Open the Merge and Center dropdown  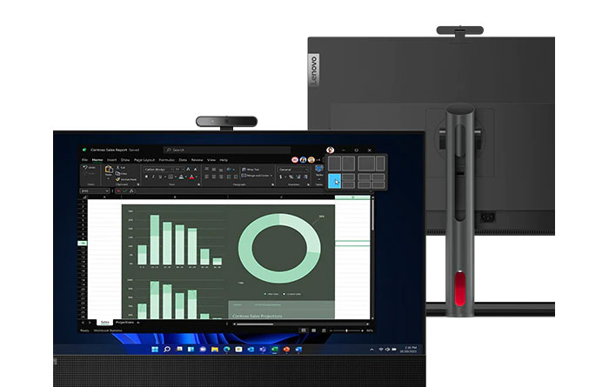271,176
